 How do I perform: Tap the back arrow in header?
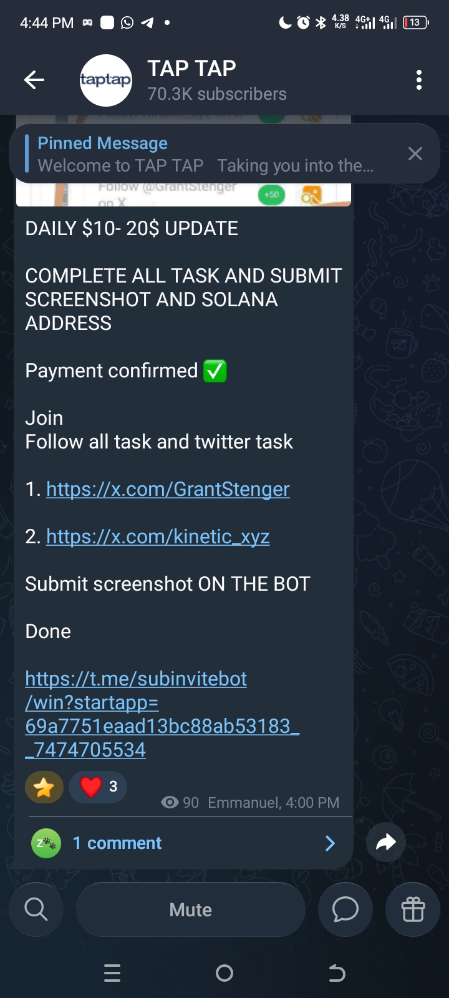point(34,80)
